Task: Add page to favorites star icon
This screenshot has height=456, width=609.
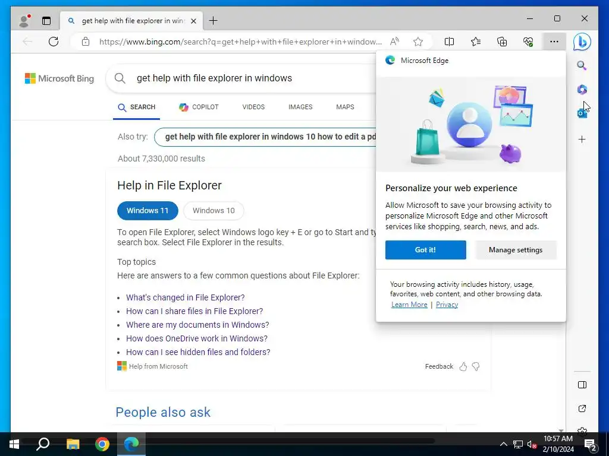Action: point(418,42)
